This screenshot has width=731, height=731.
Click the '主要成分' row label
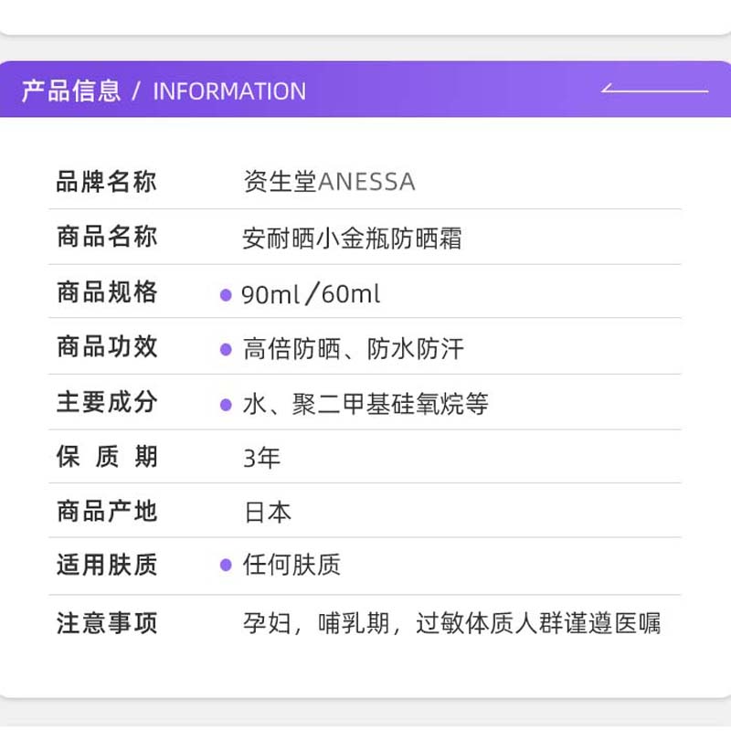pyautogui.click(x=107, y=402)
